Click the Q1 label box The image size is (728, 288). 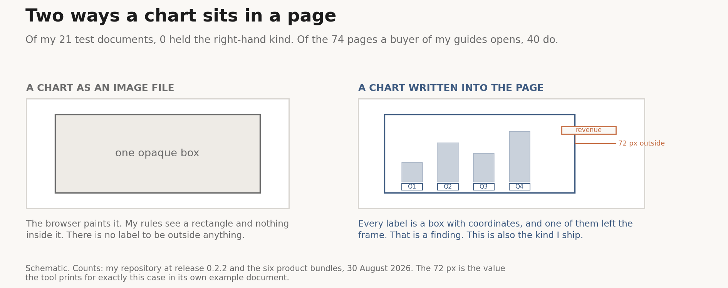pos(412,187)
